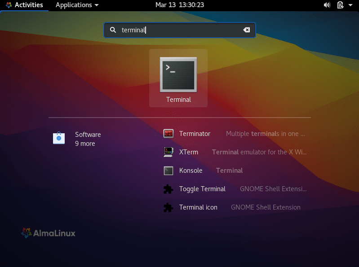The width and height of the screenshot is (359, 267).
Task: Click the volume speaker icon in top bar
Action: click(327, 5)
